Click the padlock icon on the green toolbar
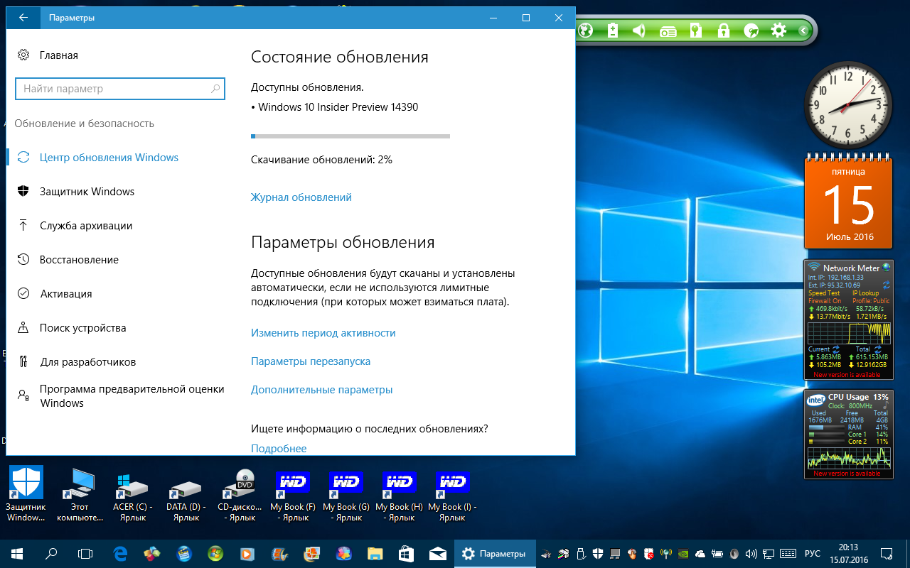The image size is (910, 568). 724,31
